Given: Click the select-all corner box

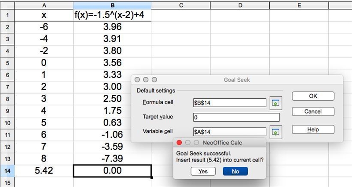Looking at the screenshot, I should [7, 5].
